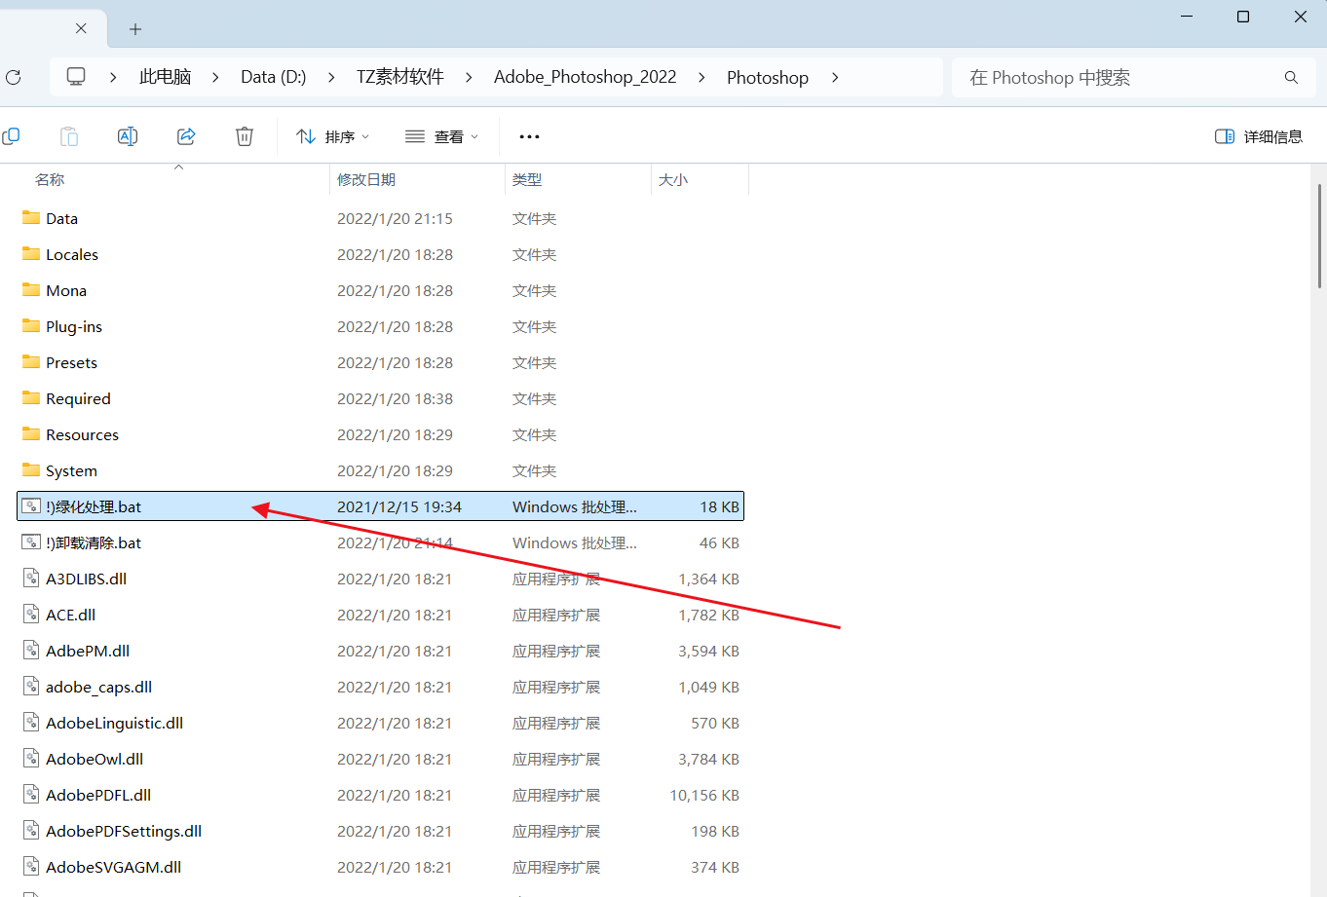
Task: Click the paste clipboard icon in toolbar
Action: (x=69, y=136)
